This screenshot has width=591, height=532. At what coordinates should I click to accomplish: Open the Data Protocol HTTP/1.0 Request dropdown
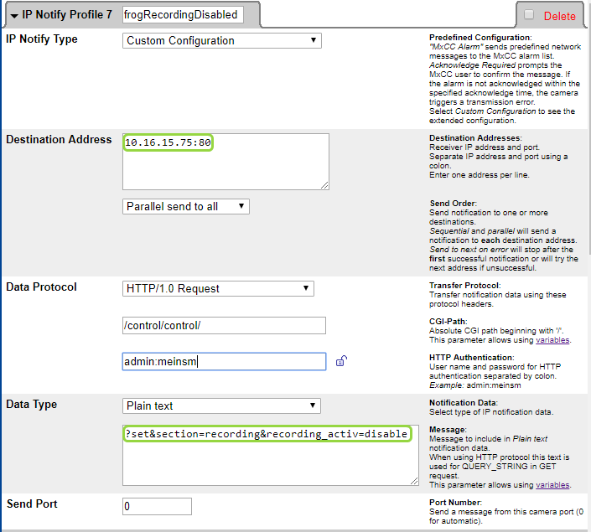pos(218,288)
